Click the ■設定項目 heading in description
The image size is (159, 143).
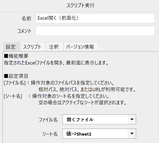(x=16, y=76)
